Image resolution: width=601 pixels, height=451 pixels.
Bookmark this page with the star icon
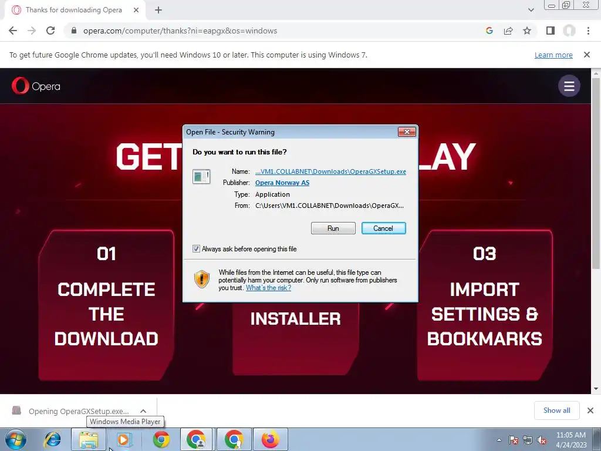[527, 31]
